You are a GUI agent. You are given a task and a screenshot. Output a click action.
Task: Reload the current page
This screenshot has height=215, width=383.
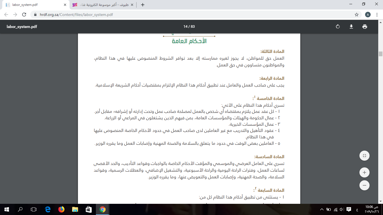click(x=24, y=15)
